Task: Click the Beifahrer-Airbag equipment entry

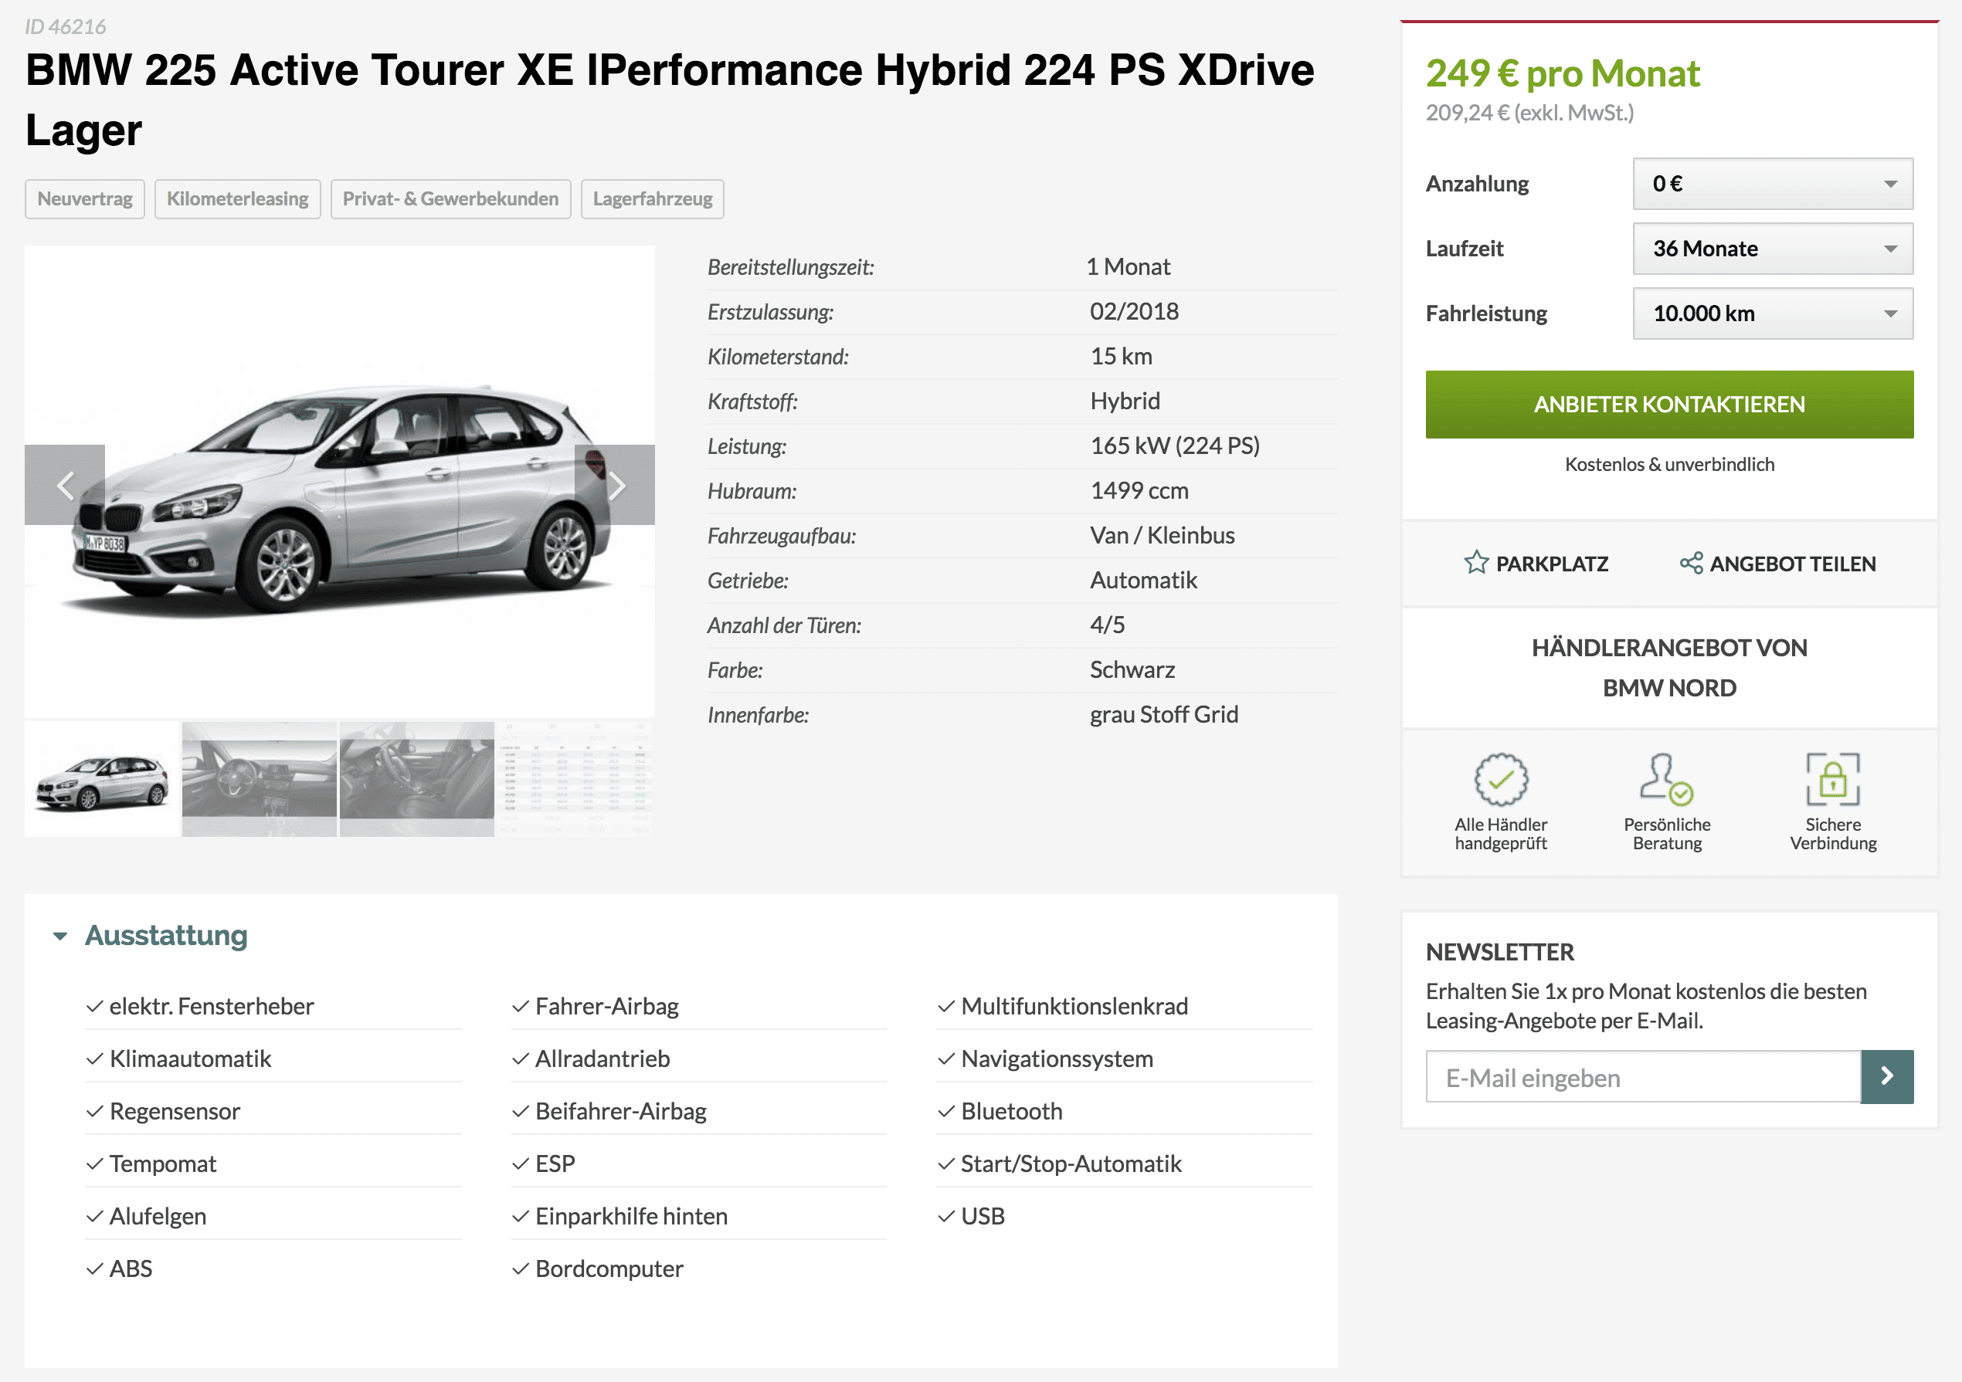Action: click(x=620, y=1111)
